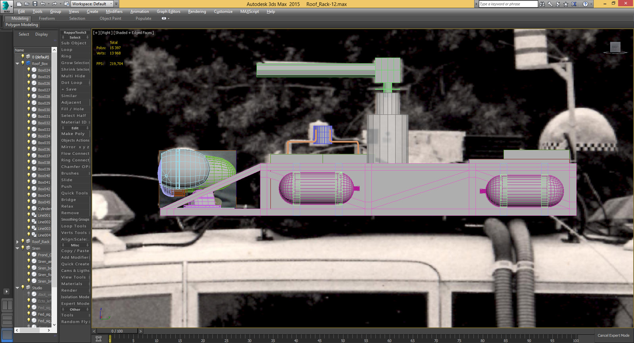Open the Workspace: Default dropdown
The image size is (634, 343).
point(91,4)
